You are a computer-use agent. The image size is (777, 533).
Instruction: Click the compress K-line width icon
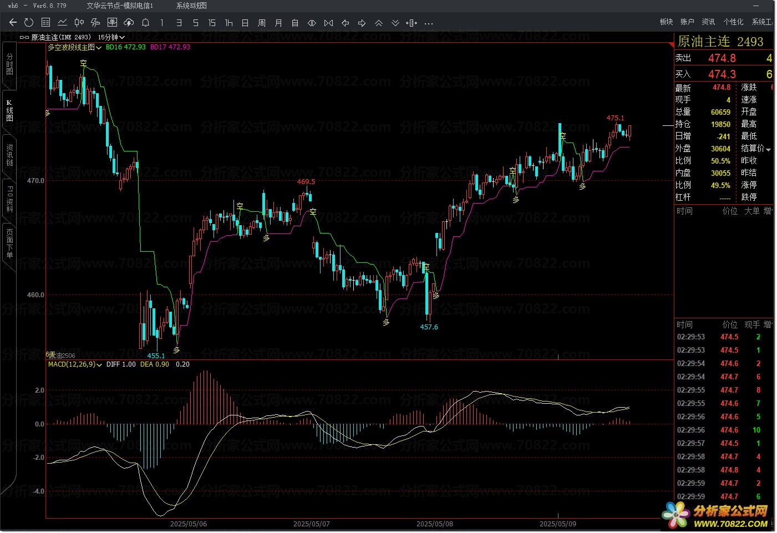[x=328, y=23]
